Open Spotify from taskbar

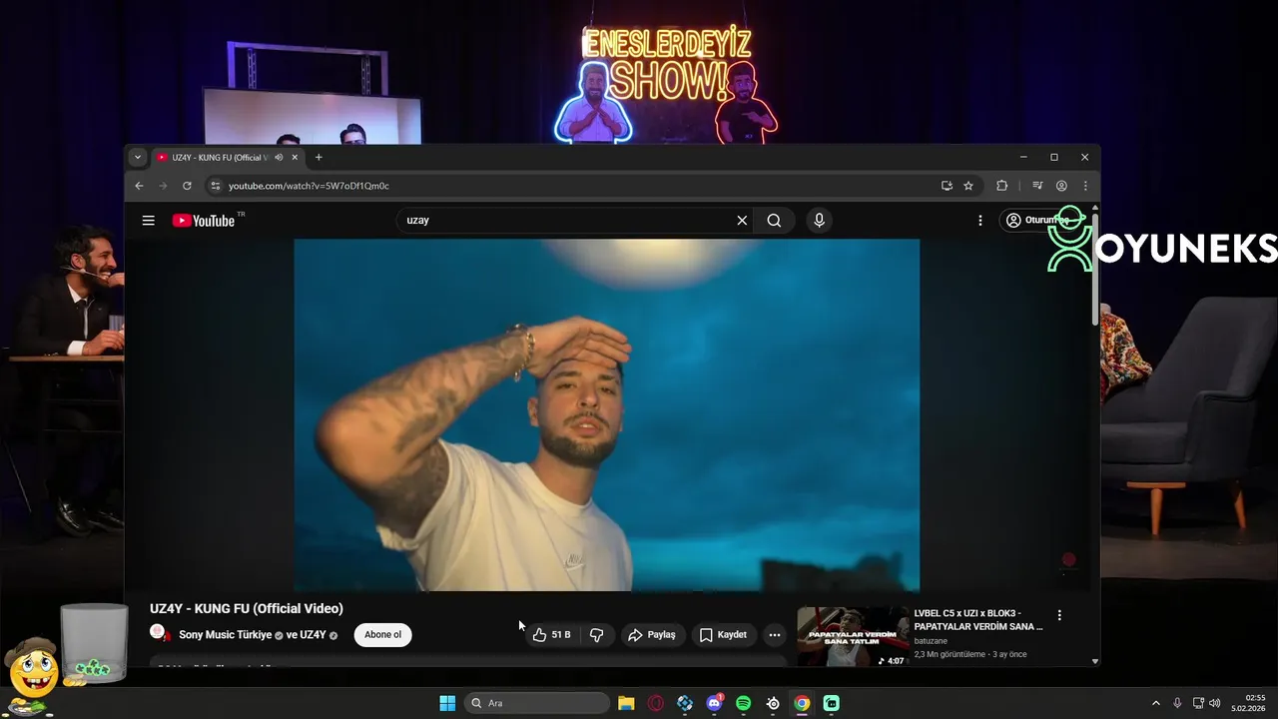pos(744,703)
